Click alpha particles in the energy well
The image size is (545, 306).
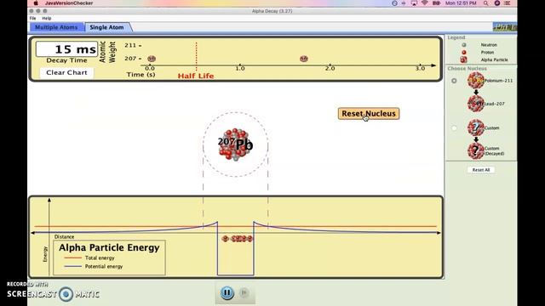point(238,238)
